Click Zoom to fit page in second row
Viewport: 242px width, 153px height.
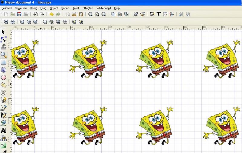tap(58, 22)
